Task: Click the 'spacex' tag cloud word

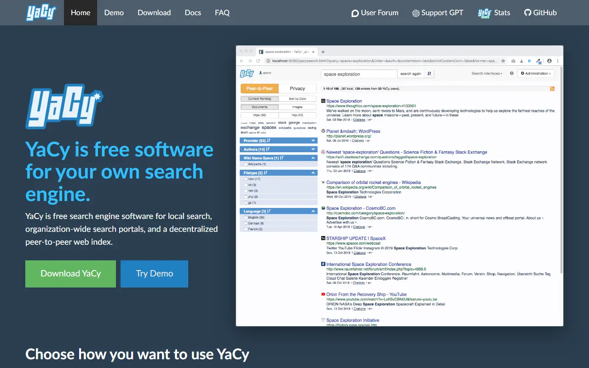Action: coord(269,128)
